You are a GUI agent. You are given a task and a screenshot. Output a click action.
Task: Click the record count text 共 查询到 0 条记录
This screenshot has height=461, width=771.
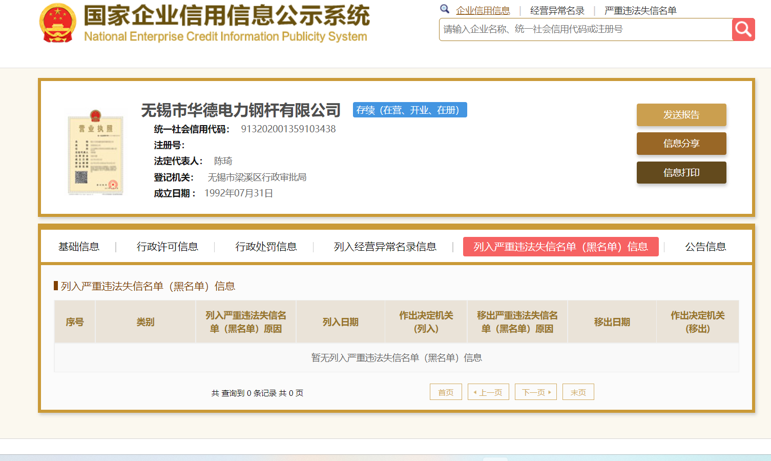click(x=244, y=393)
